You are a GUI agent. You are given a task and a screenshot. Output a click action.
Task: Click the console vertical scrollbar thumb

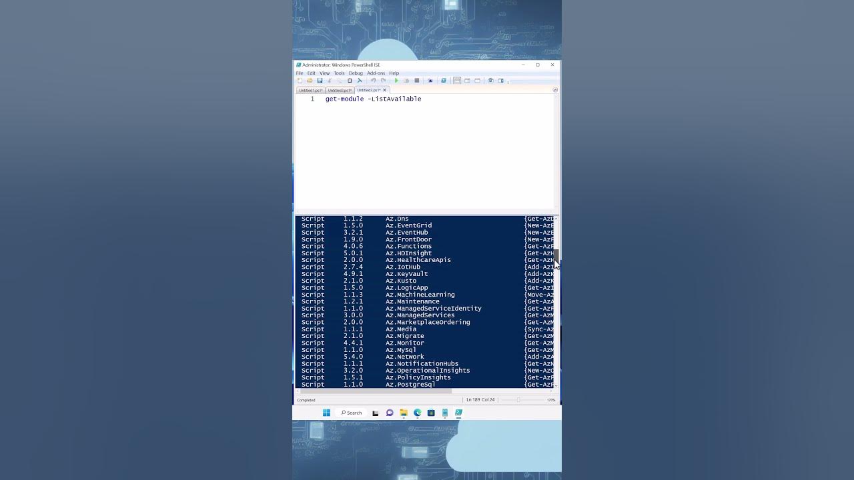[x=556, y=255]
